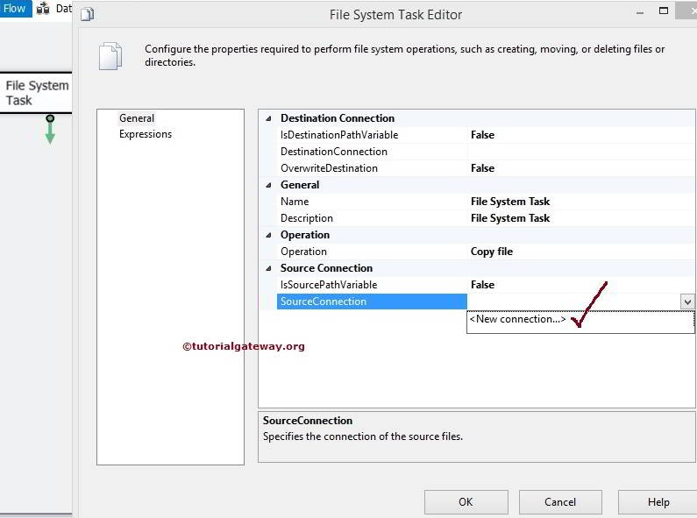Click the empty DestinationConnection value cell
This screenshot has height=518, width=697.
581,152
